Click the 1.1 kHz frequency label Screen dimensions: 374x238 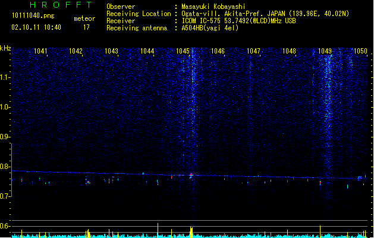click(5, 77)
